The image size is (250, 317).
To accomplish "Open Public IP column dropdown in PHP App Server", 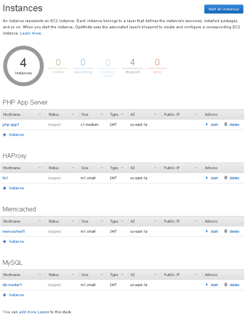I will tap(196, 115).
